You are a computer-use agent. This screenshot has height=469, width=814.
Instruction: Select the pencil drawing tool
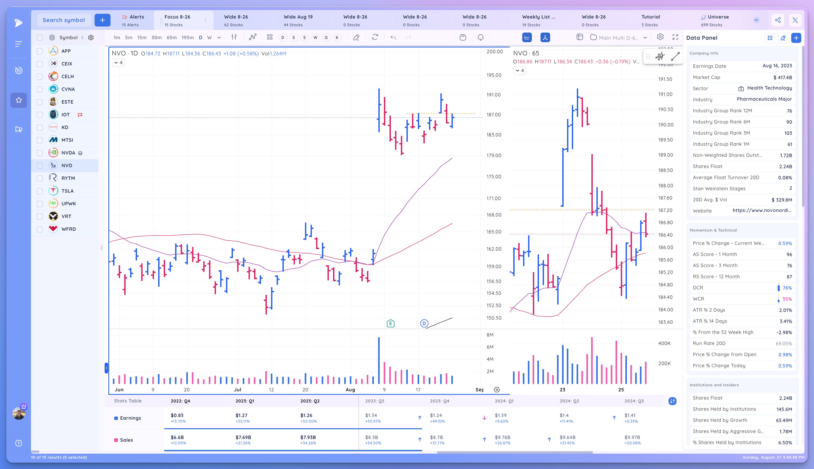tap(356, 38)
